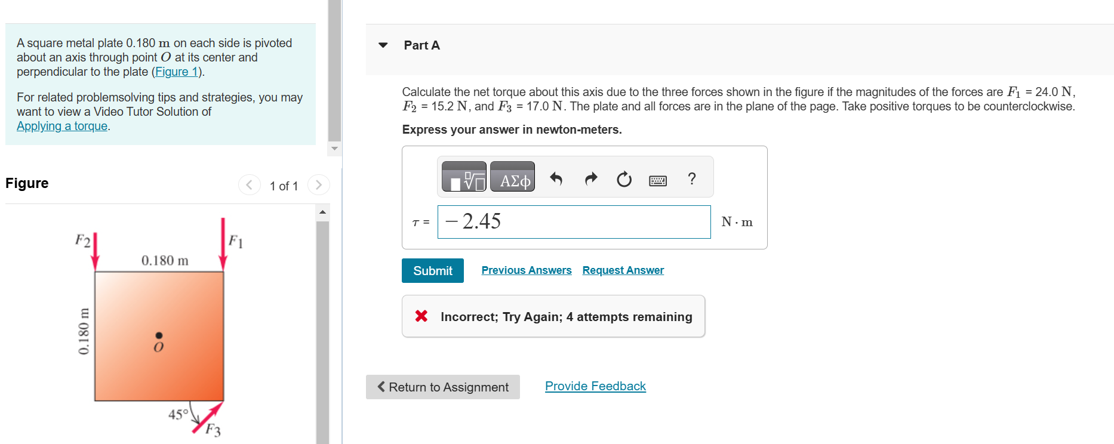
Task: Open Previous Answers
Action: point(526,270)
